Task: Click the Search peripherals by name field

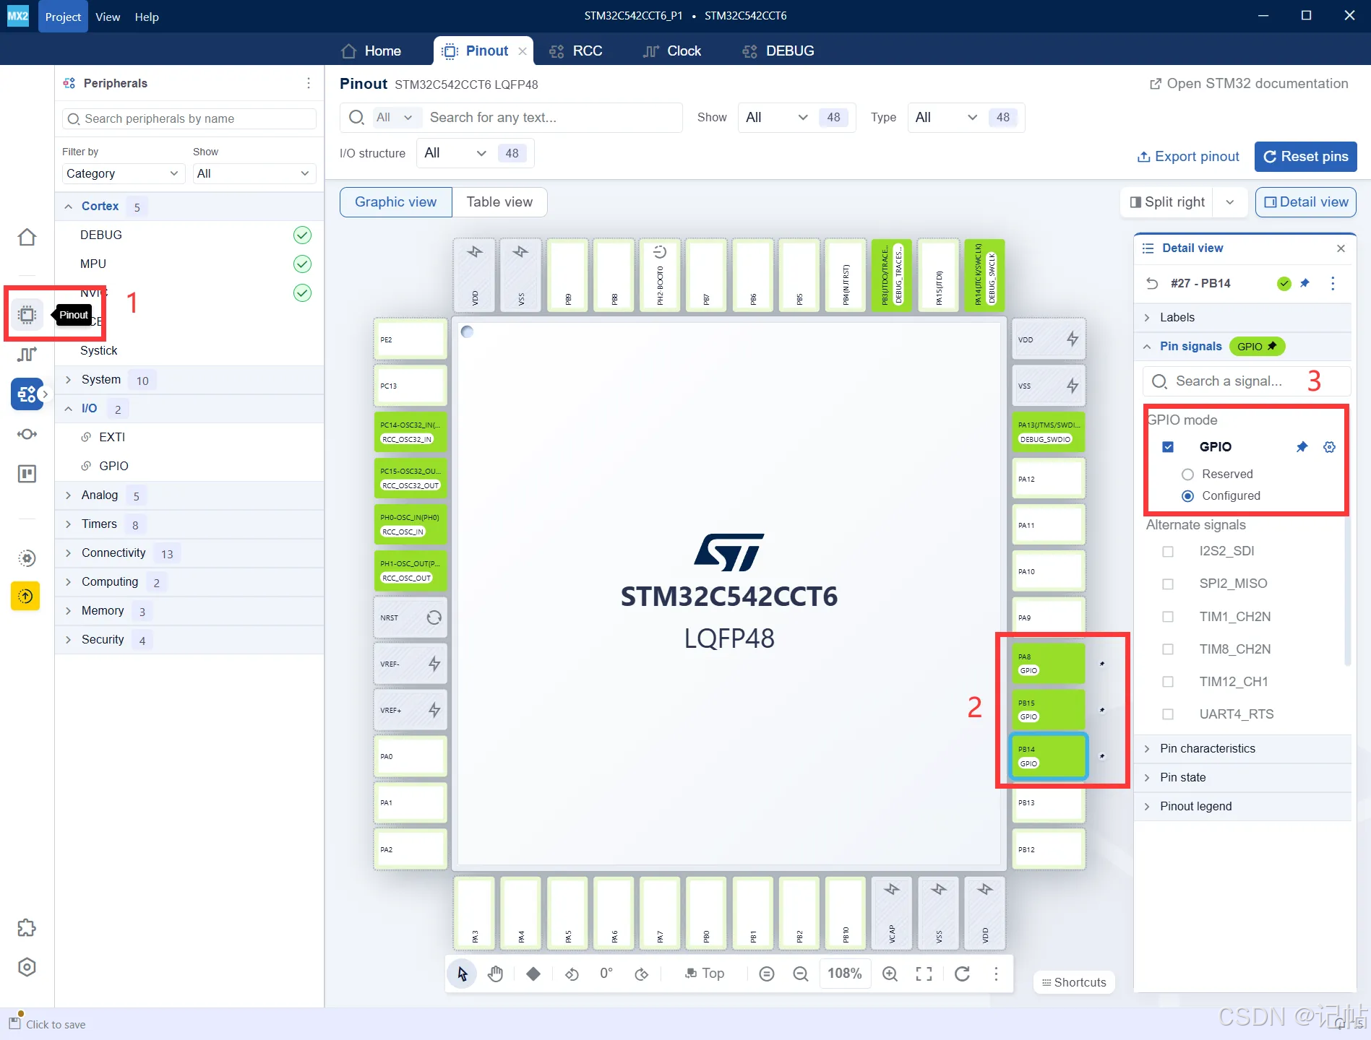Action: (x=189, y=118)
